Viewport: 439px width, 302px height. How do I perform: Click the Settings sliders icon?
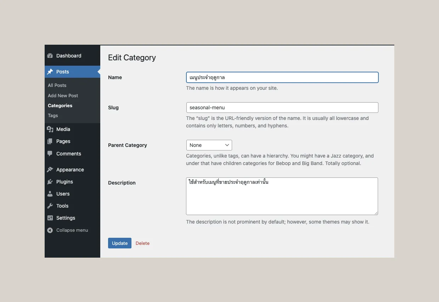(50, 218)
